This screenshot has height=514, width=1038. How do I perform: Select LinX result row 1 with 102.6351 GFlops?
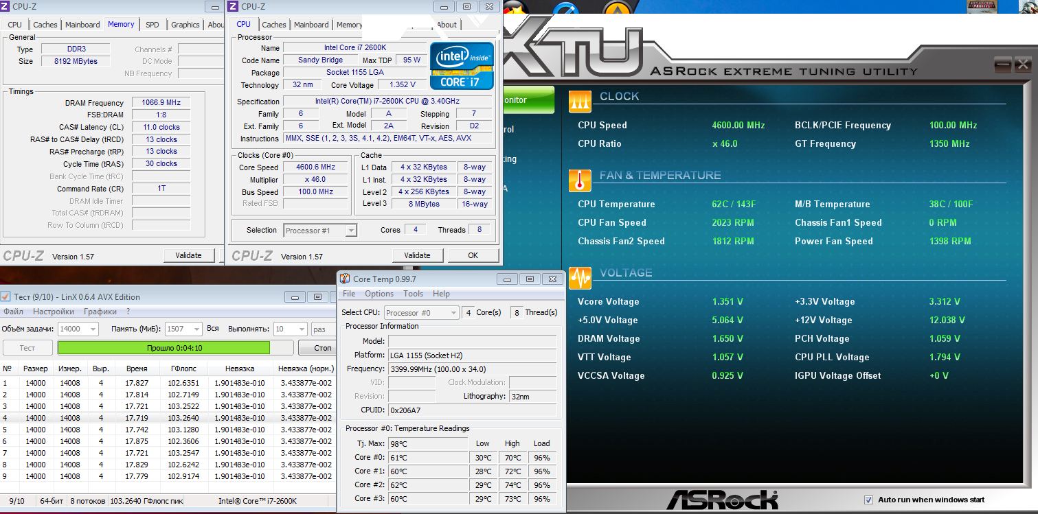point(168,383)
